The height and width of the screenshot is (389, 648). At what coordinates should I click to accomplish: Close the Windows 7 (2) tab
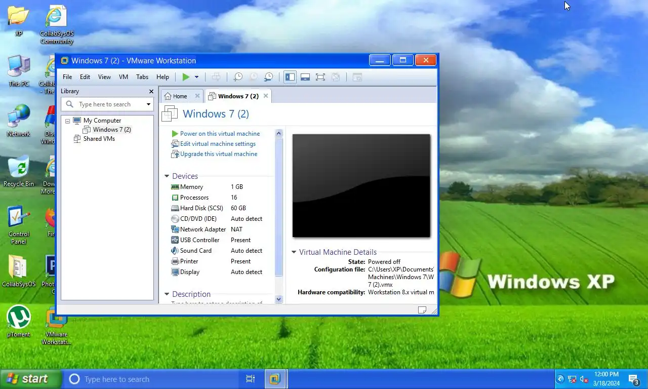266,96
